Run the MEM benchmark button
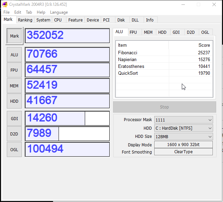The image size is (223, 202). click(x=14, y=86)
